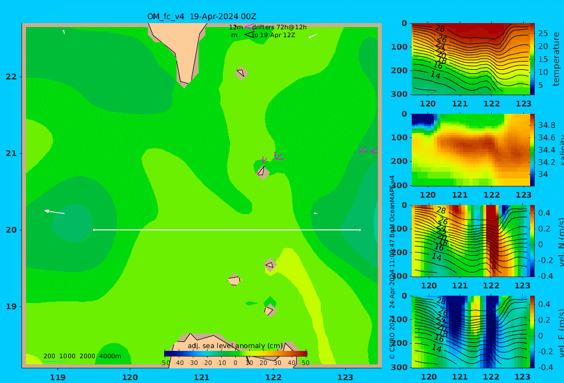This screenshot has height=383, width=564.
Task: Click the vel. N colorbar
Action: coord(532,241)
